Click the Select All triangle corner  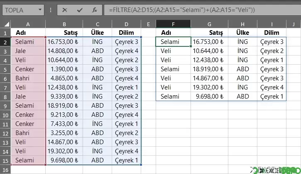7,24
